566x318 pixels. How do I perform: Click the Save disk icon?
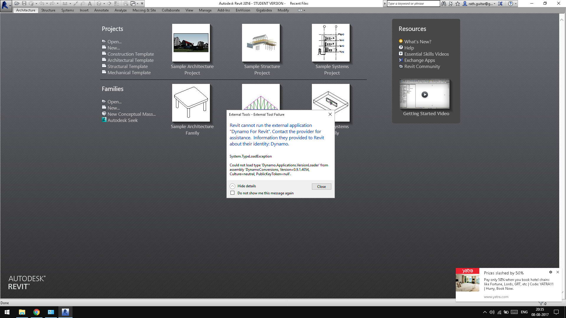coord(24,4)
